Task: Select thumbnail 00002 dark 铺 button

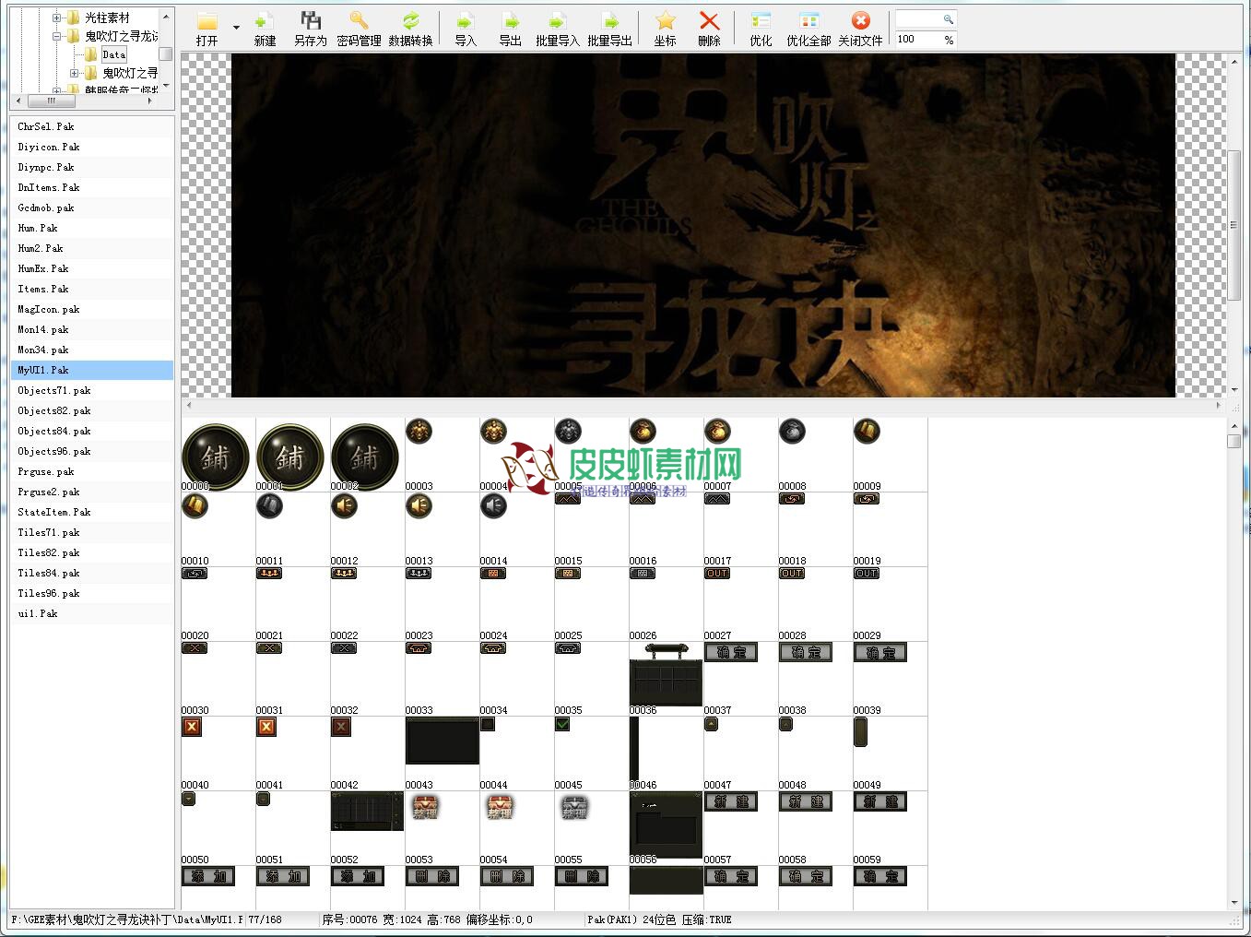Action: [x=365, y=457]
